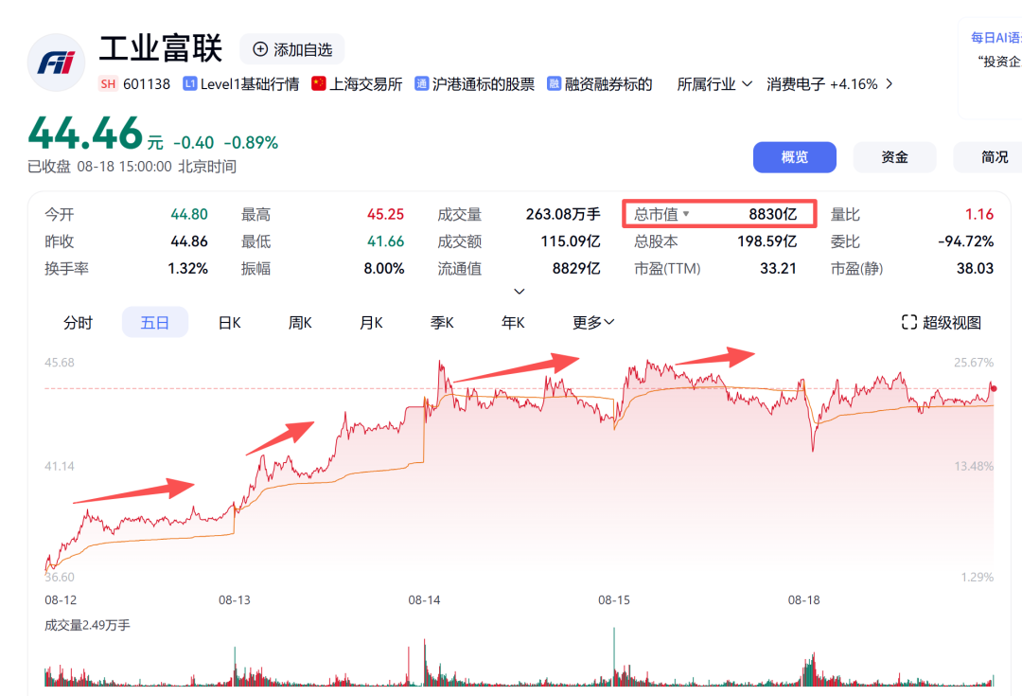Select 季K chart period
1022x696 pixels.
[442, 322]
